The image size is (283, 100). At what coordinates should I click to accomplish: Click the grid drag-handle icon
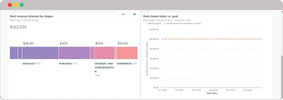click(x=123, y=14)
